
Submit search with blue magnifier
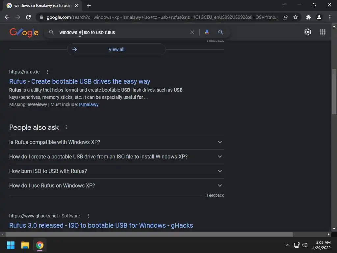[x=220, y=32]
